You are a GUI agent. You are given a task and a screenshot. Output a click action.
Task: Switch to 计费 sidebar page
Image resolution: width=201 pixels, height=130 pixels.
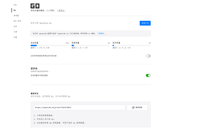pyautogui.click(x=15, y=32)
